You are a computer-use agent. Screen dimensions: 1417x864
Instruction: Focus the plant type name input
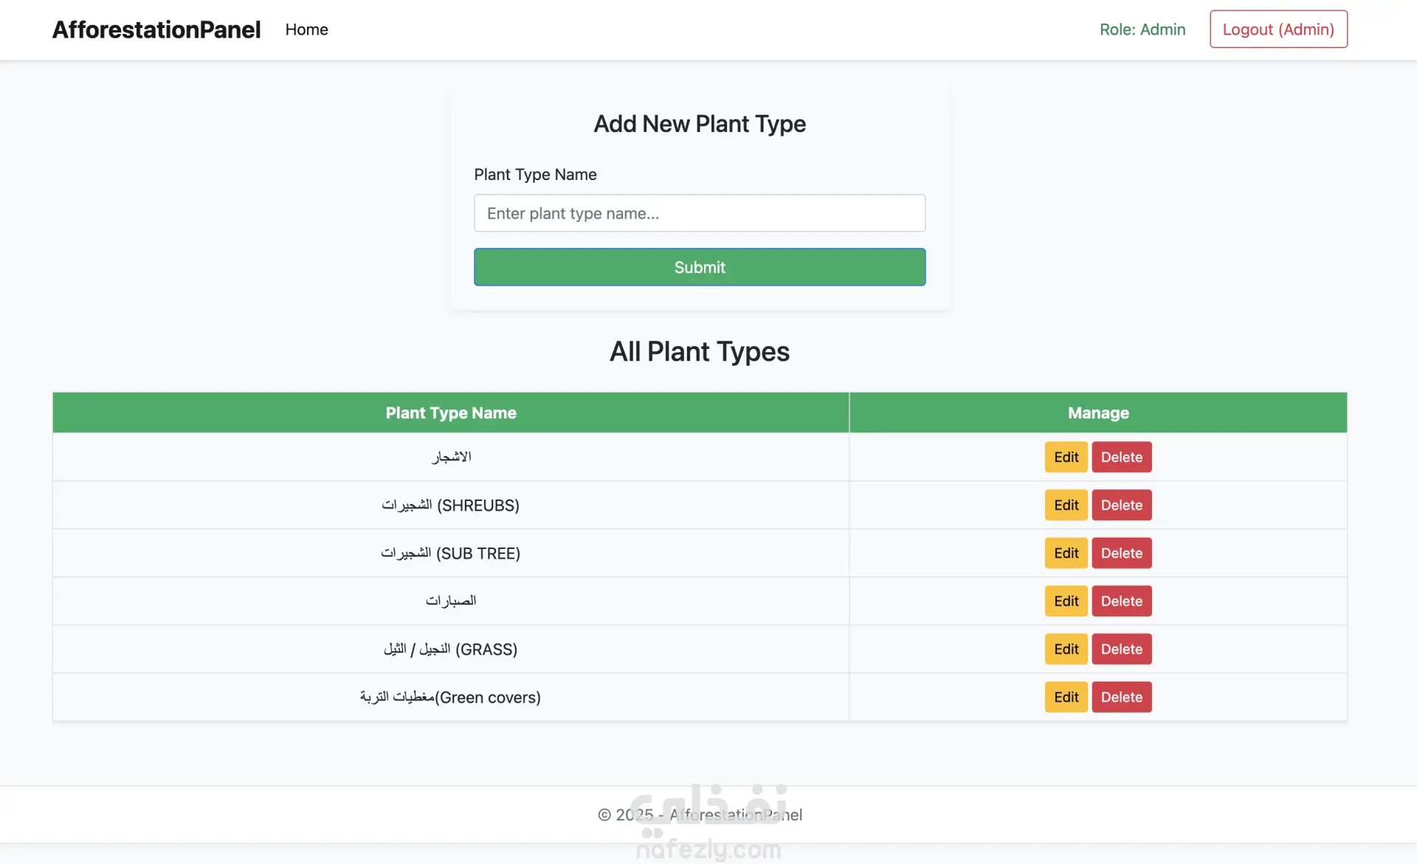[x=699, y=213]
